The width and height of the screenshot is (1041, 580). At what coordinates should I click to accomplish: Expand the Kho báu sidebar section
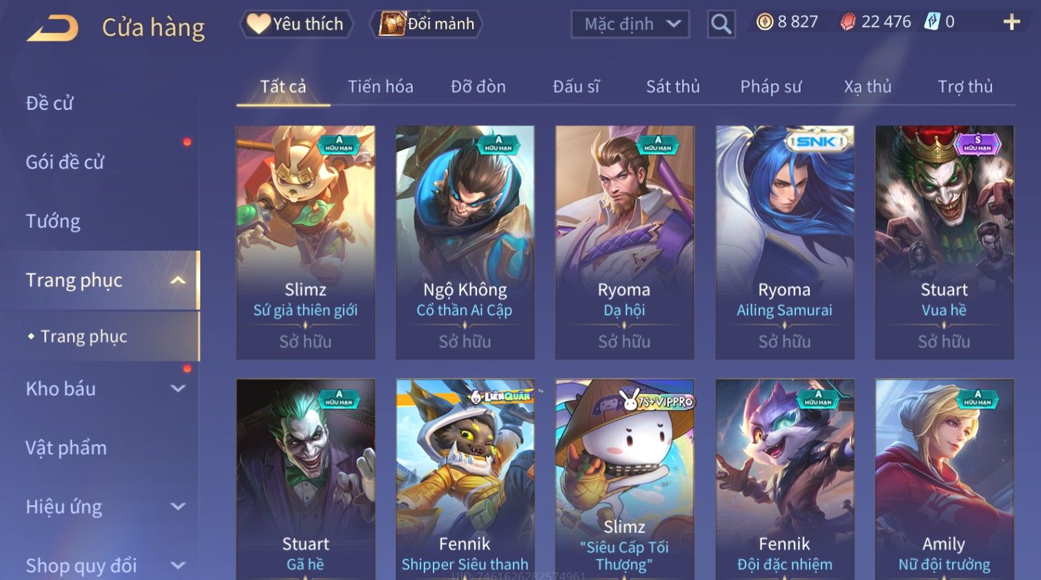(x=177, y=389)
